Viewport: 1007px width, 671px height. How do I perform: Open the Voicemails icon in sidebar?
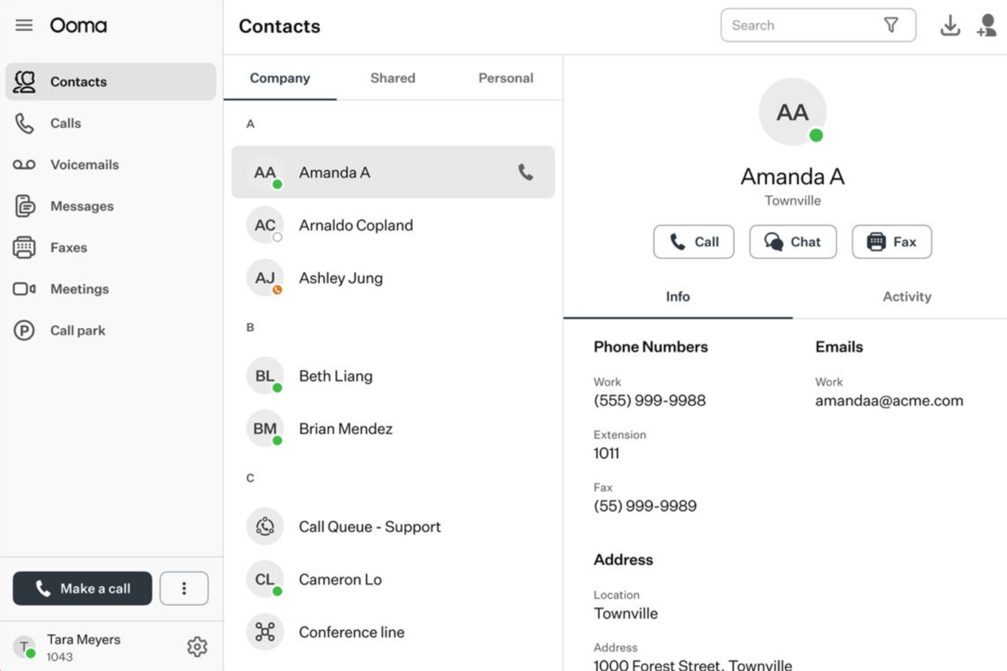[x=24, y=165]
